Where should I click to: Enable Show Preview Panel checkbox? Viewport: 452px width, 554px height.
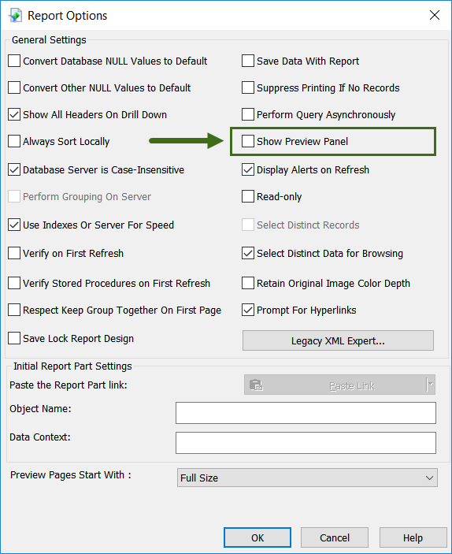coord(248,141)
